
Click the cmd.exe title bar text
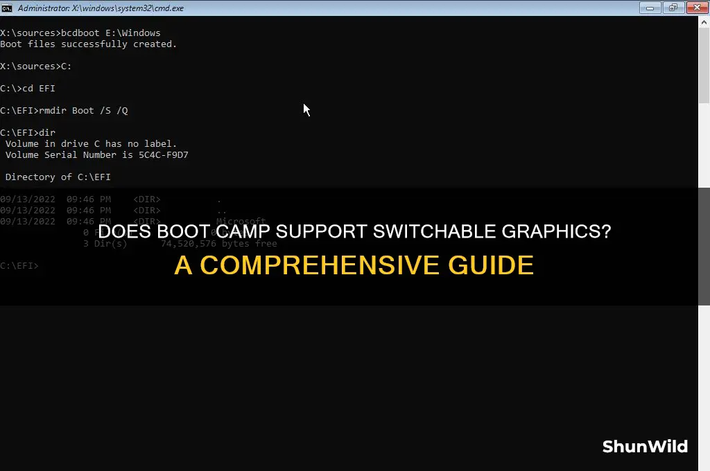click(101, 8)
